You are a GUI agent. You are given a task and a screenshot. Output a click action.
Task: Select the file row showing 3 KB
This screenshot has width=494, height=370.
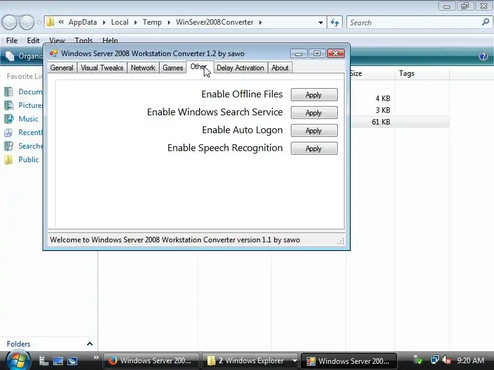point(400,110)
